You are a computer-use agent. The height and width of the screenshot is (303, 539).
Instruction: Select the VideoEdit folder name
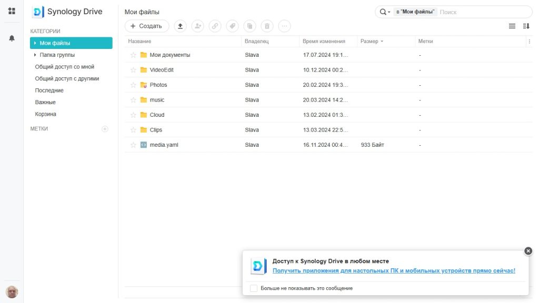[162, 70]
